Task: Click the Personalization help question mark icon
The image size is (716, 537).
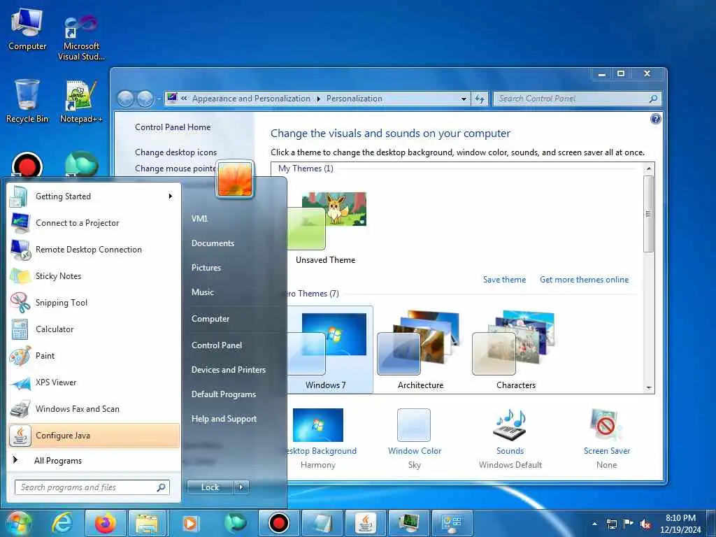Action: (x=655, y=119)
